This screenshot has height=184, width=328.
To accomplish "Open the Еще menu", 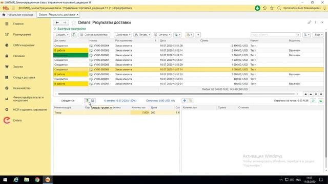I will 318,35.
